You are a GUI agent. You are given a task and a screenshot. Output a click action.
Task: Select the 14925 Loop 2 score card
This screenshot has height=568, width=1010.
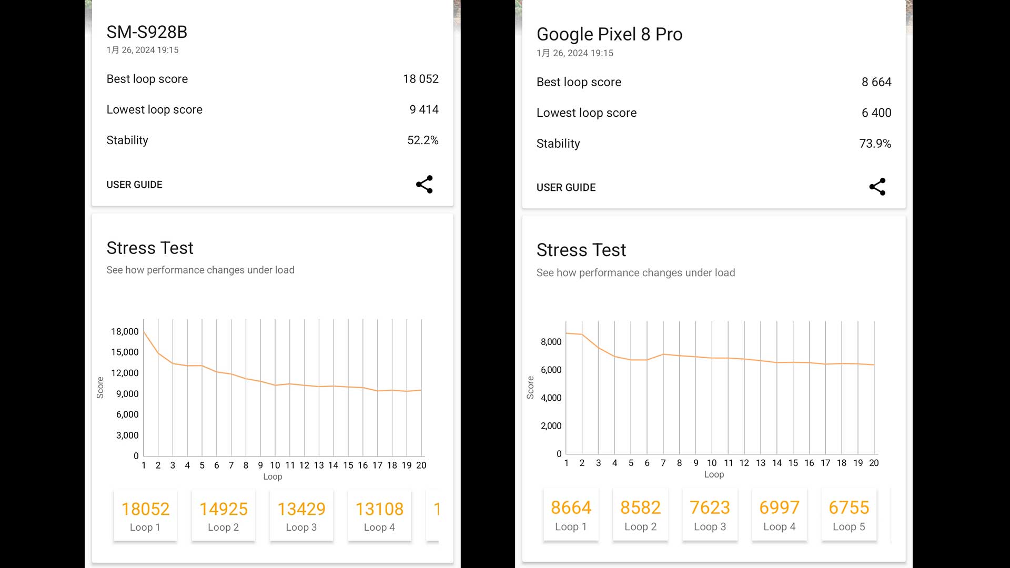[x=223, y=515]
